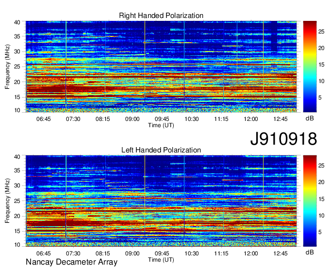The width and height of the screenshot is (330, 268).
Task: Click the 06:45 tick on the lower time axis
Action: coord(44,253)
